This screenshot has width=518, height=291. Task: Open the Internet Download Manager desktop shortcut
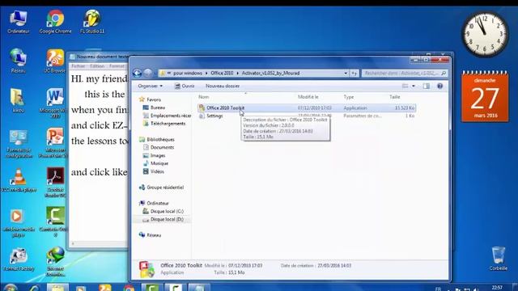click(x=55, y=261)
